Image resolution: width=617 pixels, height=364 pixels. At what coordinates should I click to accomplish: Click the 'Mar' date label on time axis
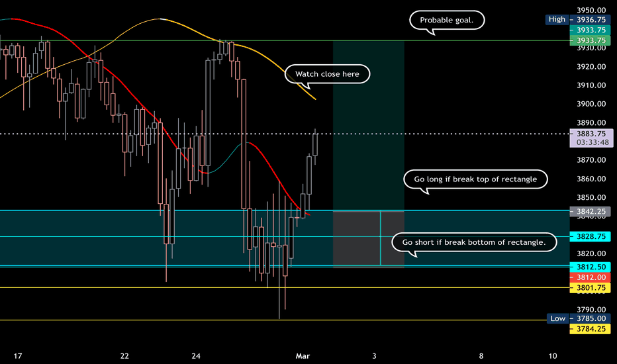click(x=303, y=356)
